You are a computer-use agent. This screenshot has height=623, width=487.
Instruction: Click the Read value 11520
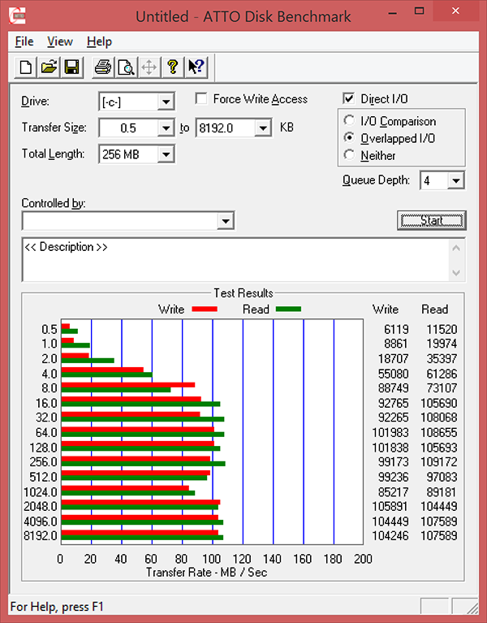[x=442, y=330]
